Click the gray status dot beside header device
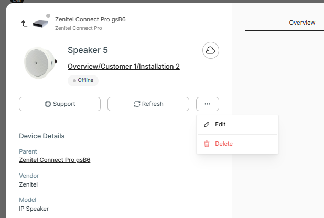 48,16
